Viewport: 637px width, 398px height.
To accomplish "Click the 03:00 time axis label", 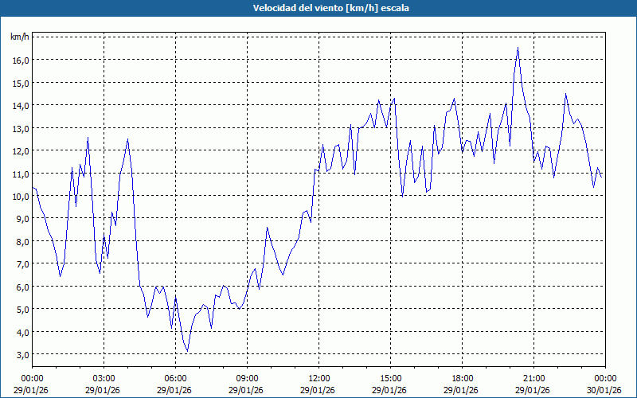I will [104, 377].
